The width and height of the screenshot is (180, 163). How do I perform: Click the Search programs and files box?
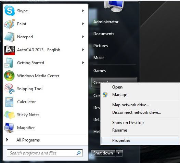[45, 153]
